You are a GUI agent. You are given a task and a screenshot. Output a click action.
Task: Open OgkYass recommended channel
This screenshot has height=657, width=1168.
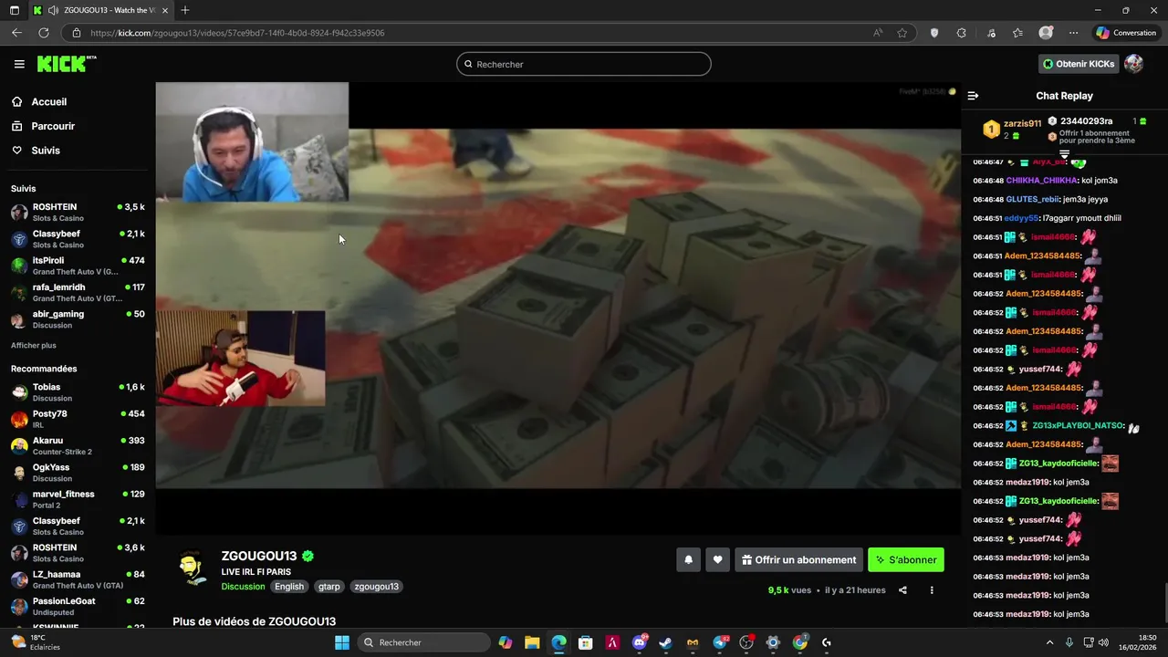(x=78, y=472)
